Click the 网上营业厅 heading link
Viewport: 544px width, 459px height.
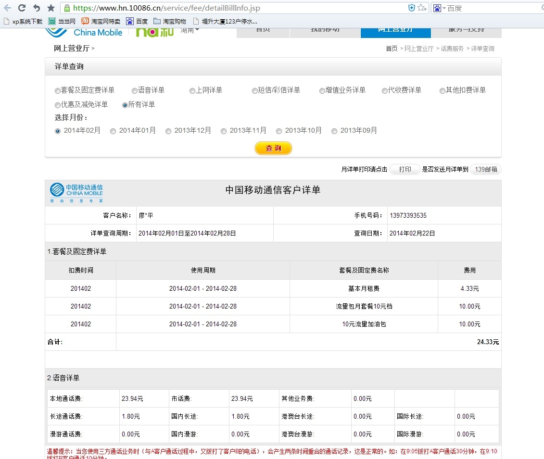point(72,48)
